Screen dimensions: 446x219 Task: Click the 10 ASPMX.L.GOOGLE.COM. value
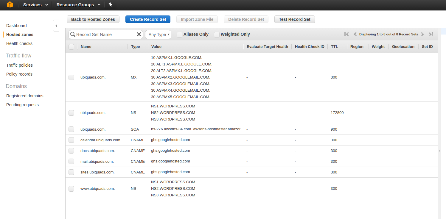pyautogui.click(x=177, y=58)
